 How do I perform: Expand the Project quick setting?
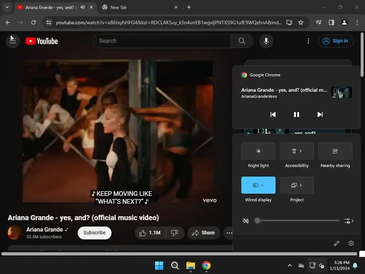[x=297, y=185]
